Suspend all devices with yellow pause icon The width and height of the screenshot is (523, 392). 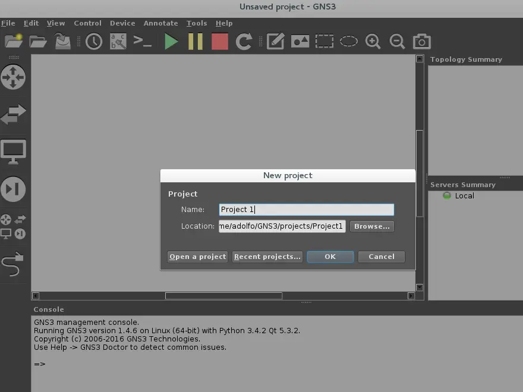tap(196, 42)
